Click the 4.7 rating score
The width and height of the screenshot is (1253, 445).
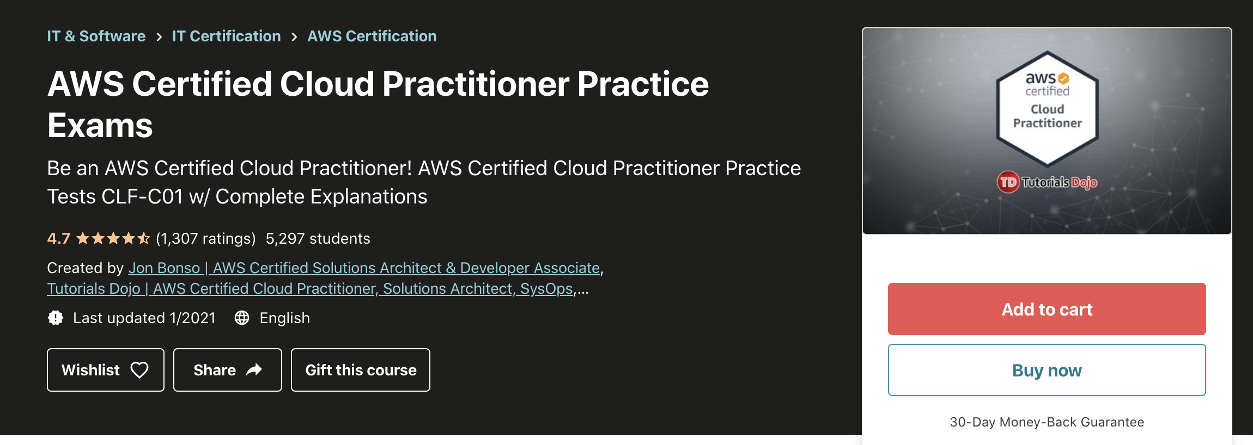58,238
